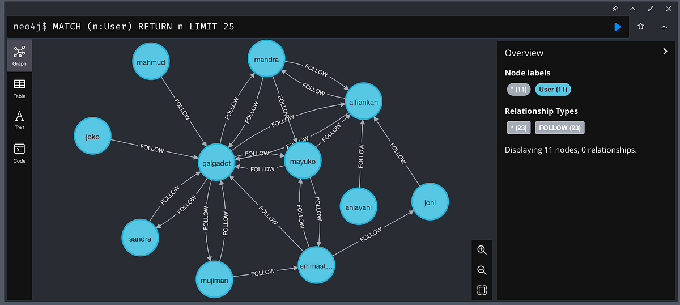This screenshot has height=305, width=680.
Task: Collapse the frame with up chevron
Action: [x=632, y=9]
